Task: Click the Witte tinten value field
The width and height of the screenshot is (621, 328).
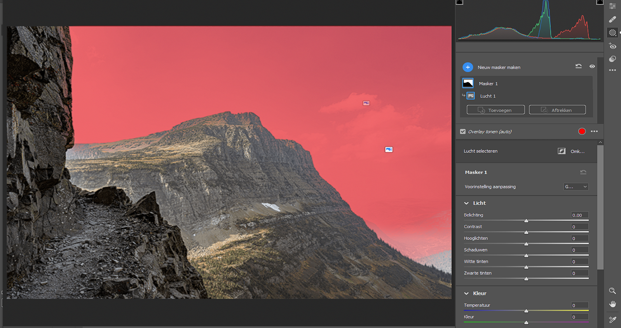Action: point(580,262)
